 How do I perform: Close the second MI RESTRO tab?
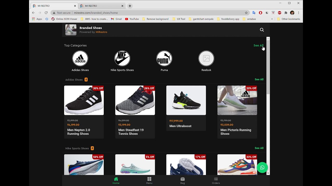coord(122,6)
